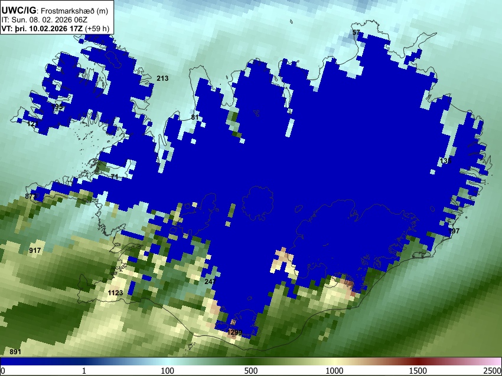
Task: Click the map value 877 on west peninsula
Action: [x=31, y=196]
